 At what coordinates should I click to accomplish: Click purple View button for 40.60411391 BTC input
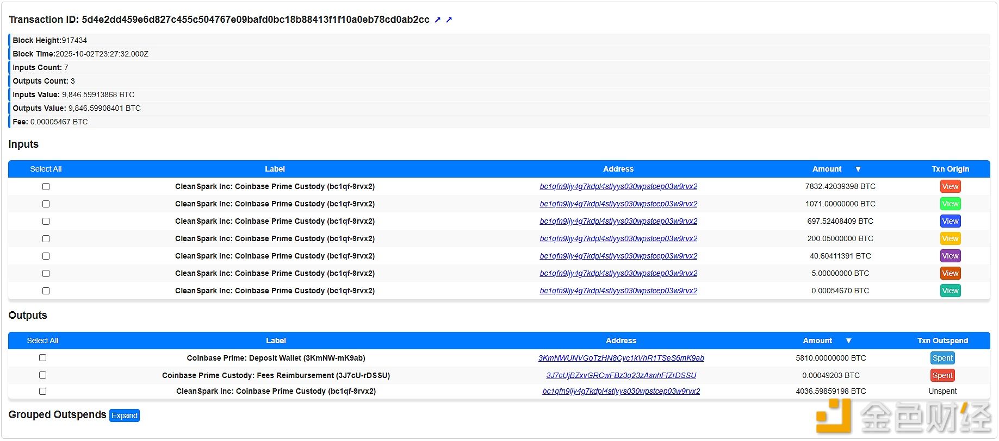(950, 256)
